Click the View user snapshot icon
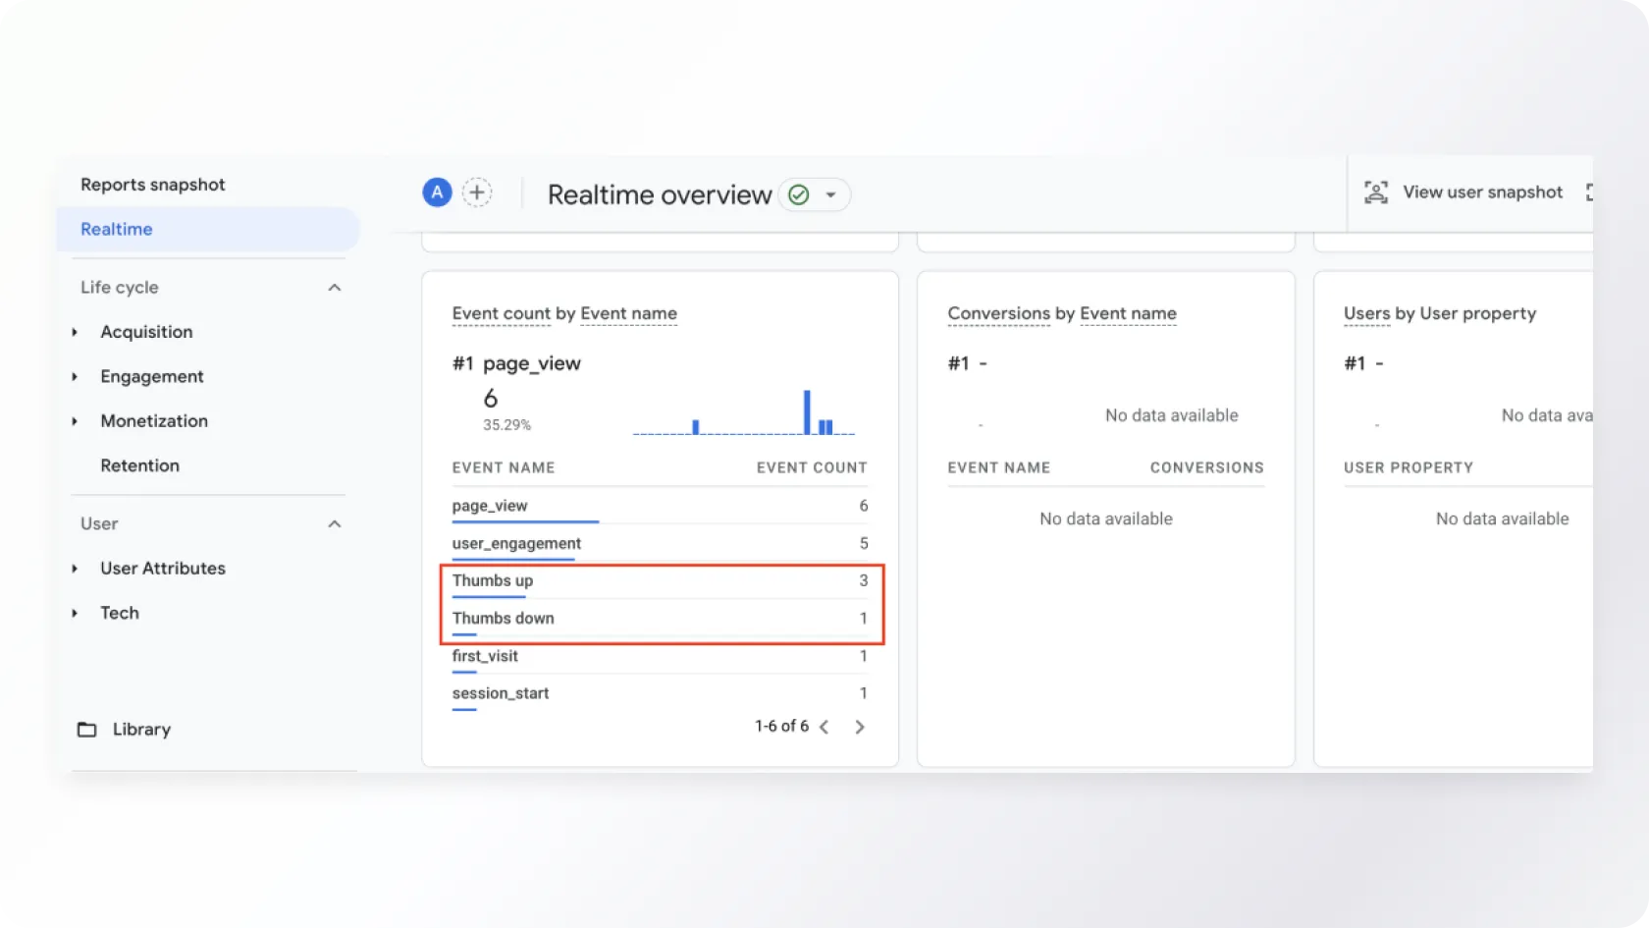This screenshot has width=1649, height=928. [1376, 192]
